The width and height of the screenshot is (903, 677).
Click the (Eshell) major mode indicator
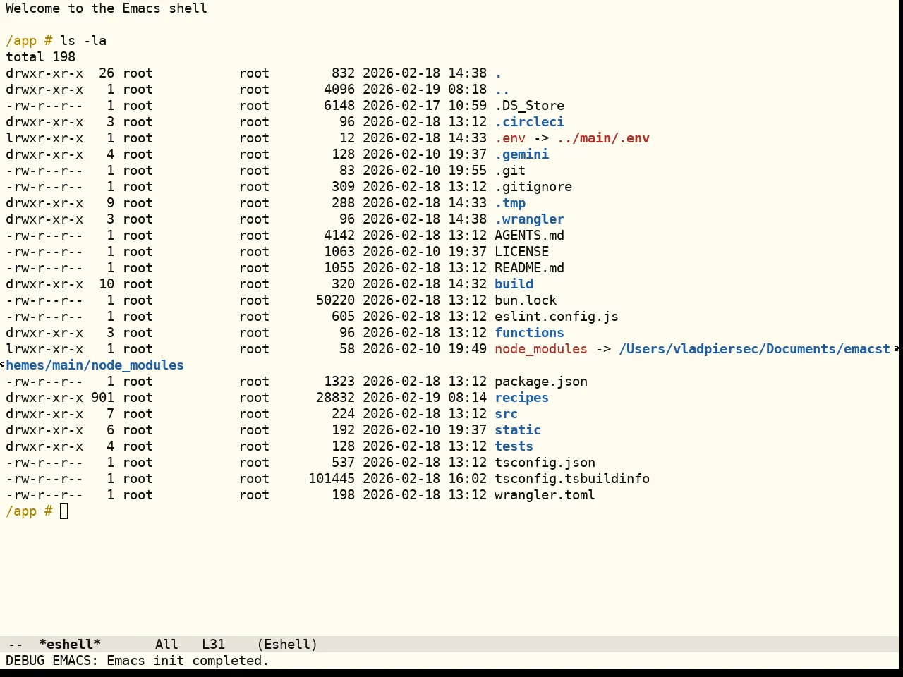tap(287, 645)
